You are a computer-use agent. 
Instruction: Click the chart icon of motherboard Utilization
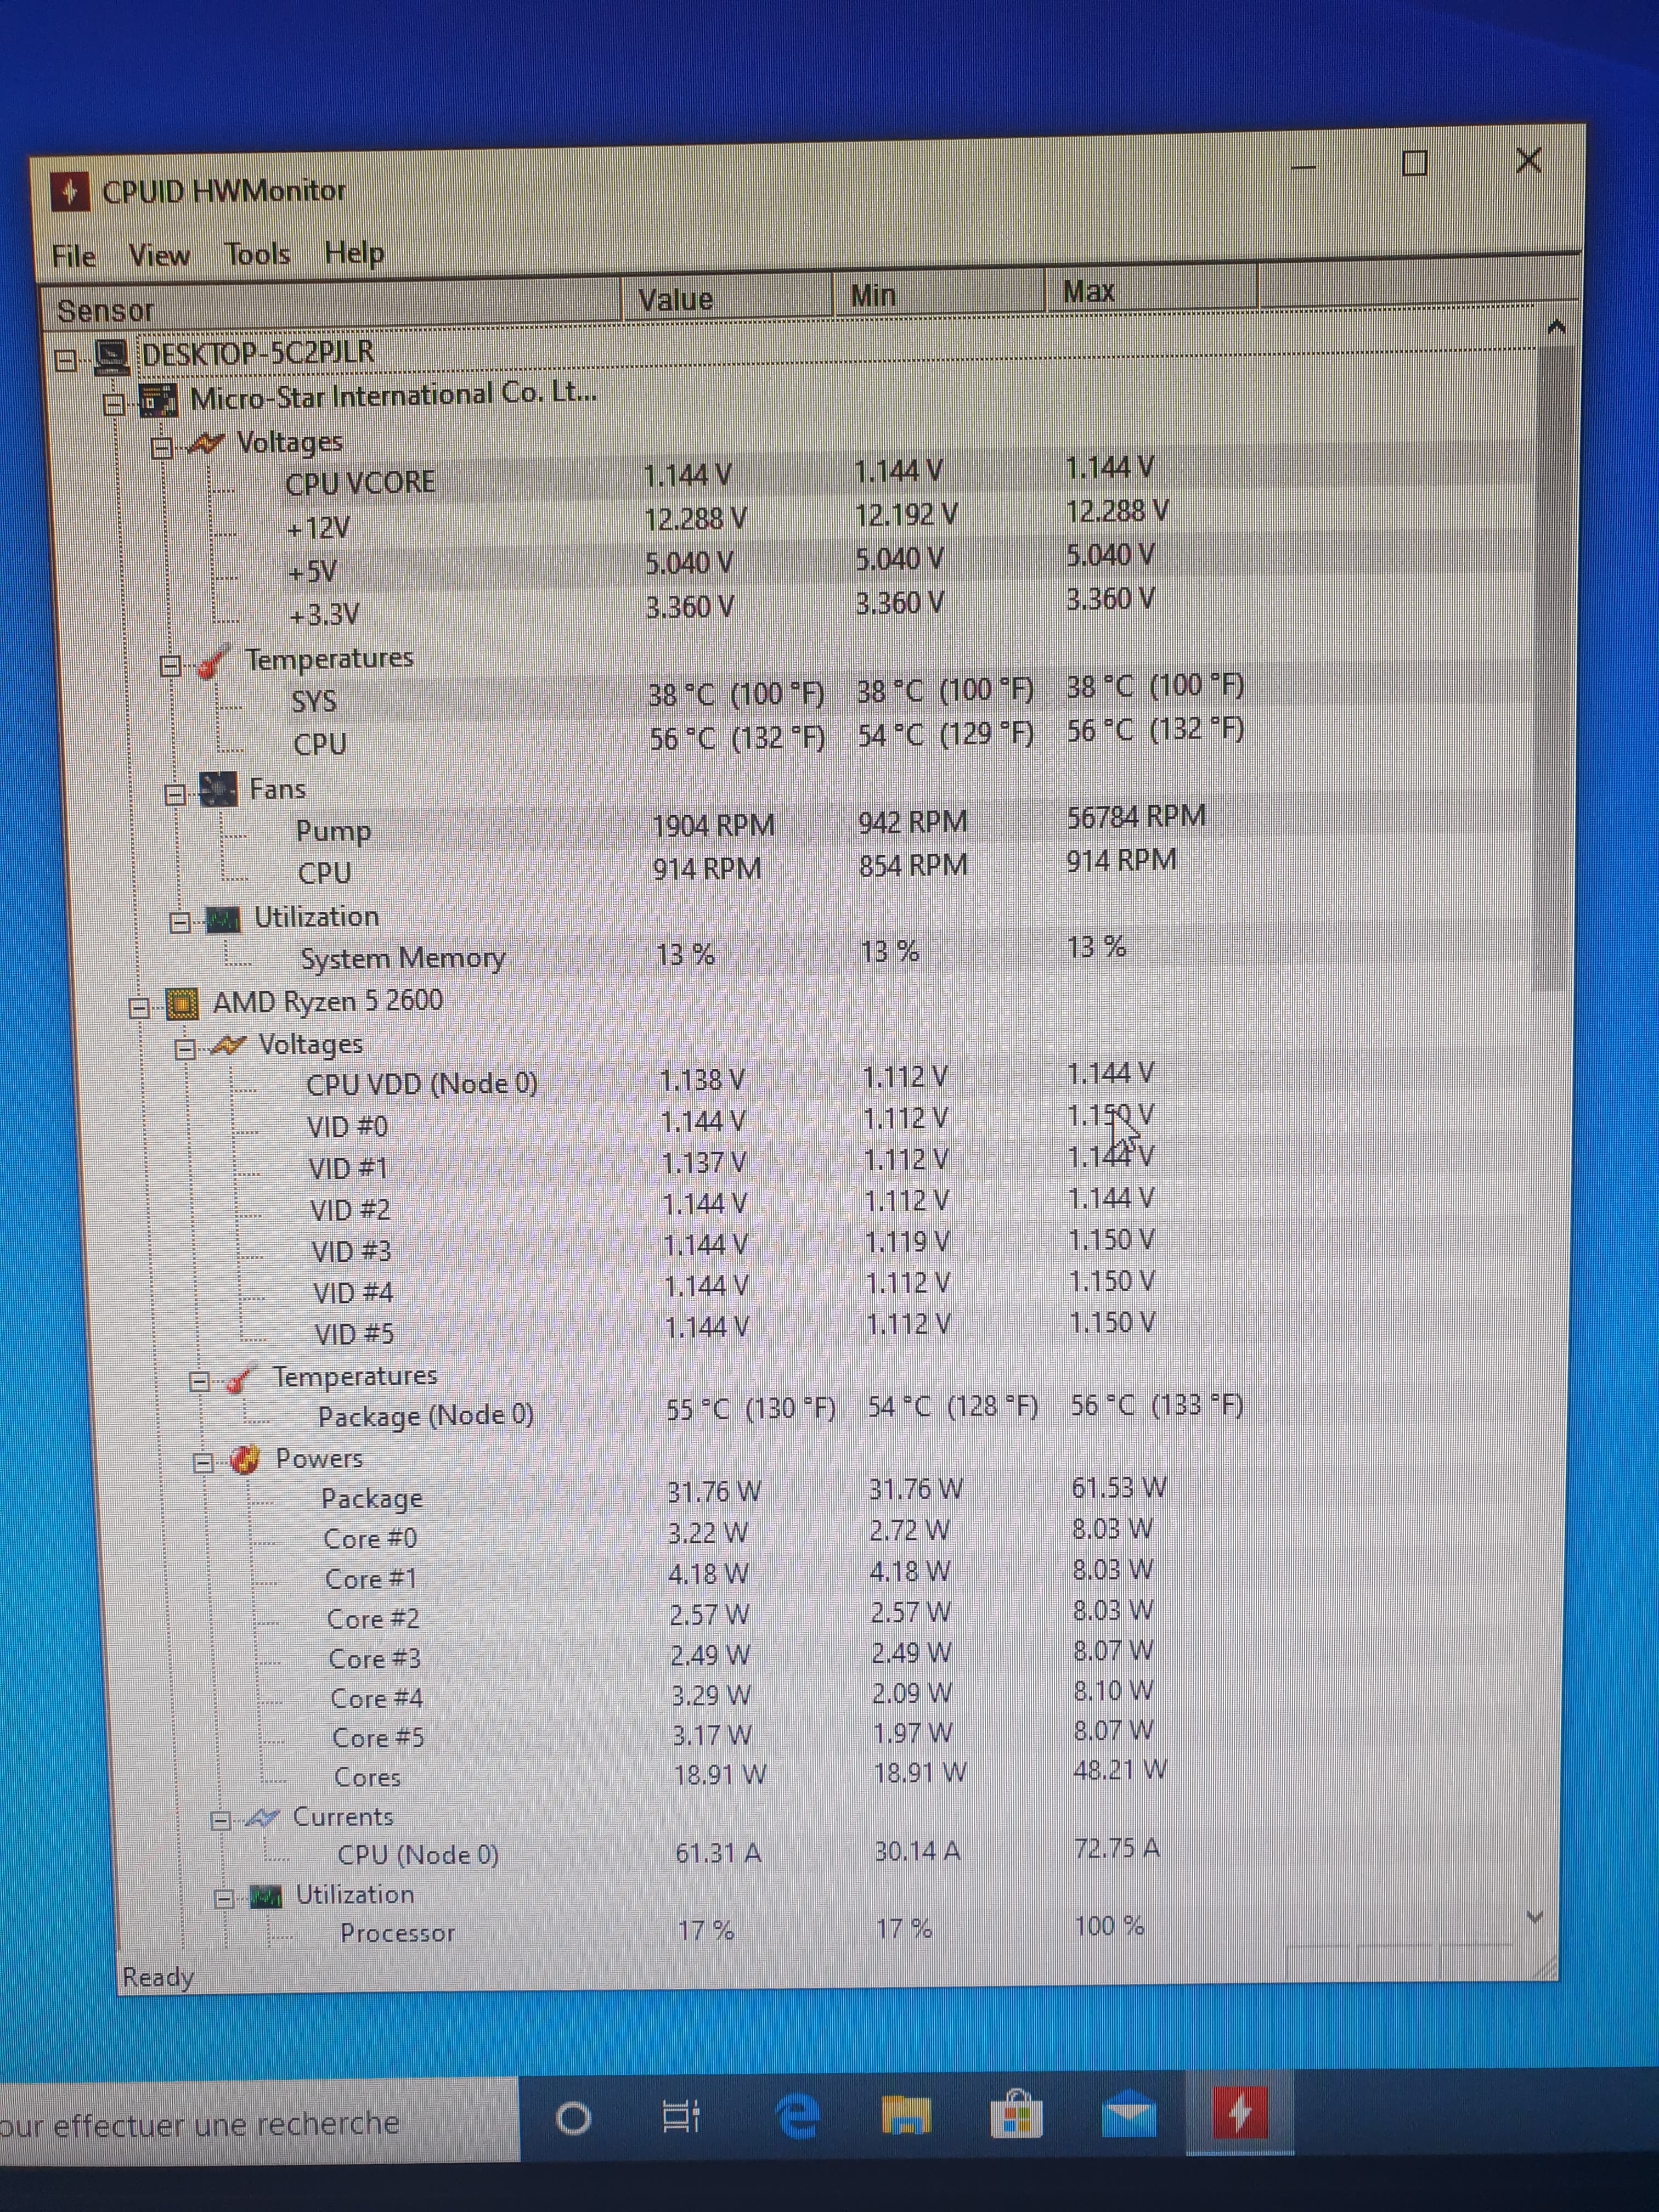click(x=222, y=919)
